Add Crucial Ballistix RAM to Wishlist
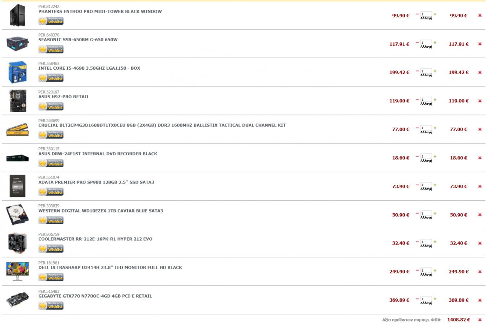Viewport: 489px width, 327px height. (51, 135)
